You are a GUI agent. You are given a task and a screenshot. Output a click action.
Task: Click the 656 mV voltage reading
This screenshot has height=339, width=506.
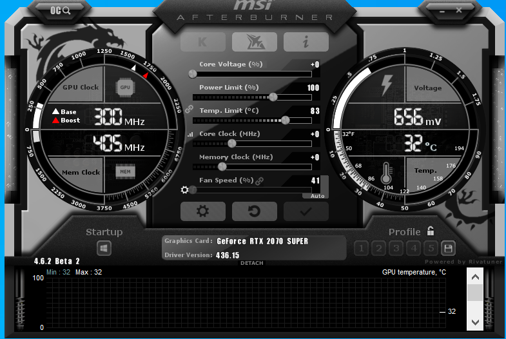(417, 117)
